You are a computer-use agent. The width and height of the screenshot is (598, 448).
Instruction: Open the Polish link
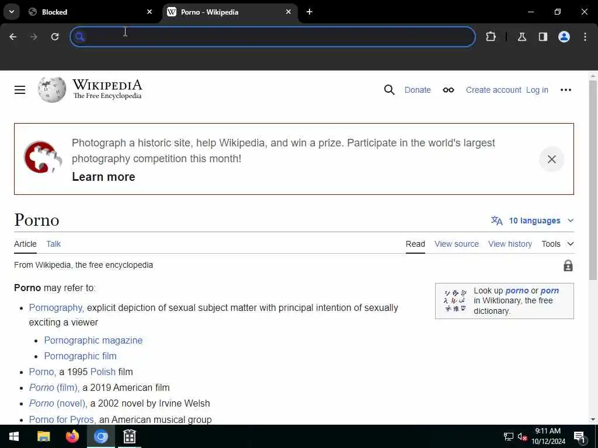(x=103, y=372)
